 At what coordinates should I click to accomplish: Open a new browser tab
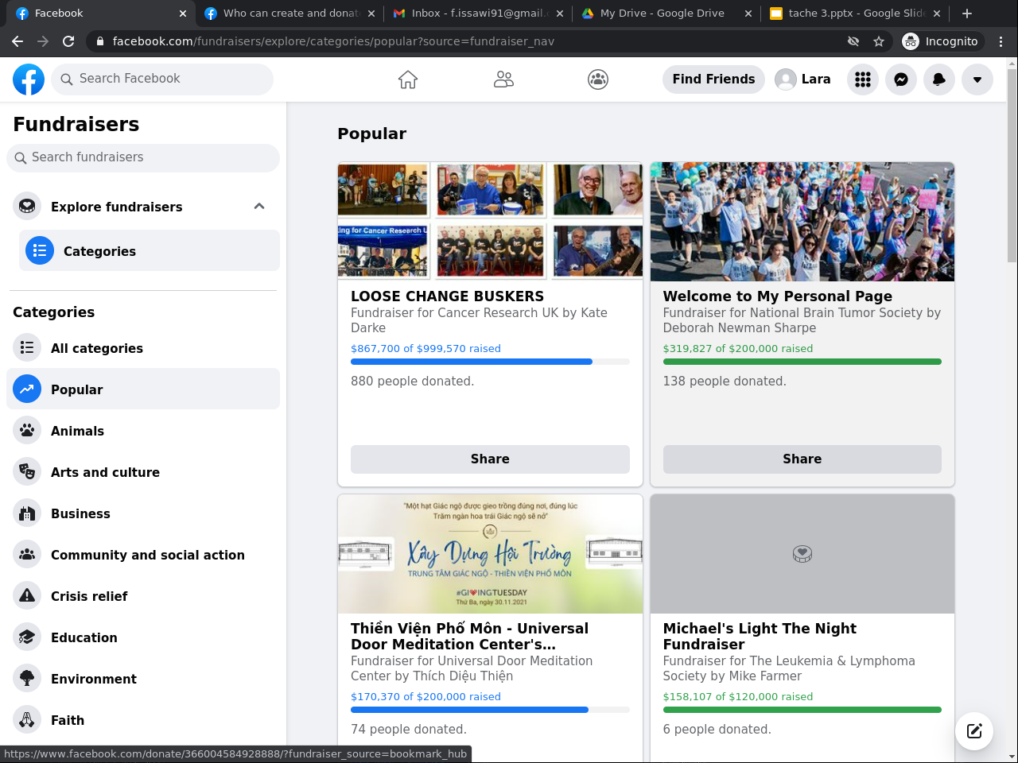[x=967, y=14]
